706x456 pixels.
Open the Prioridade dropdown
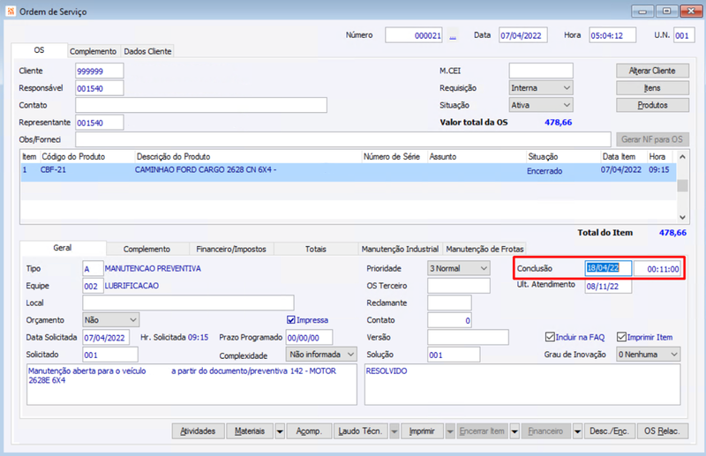482,268
